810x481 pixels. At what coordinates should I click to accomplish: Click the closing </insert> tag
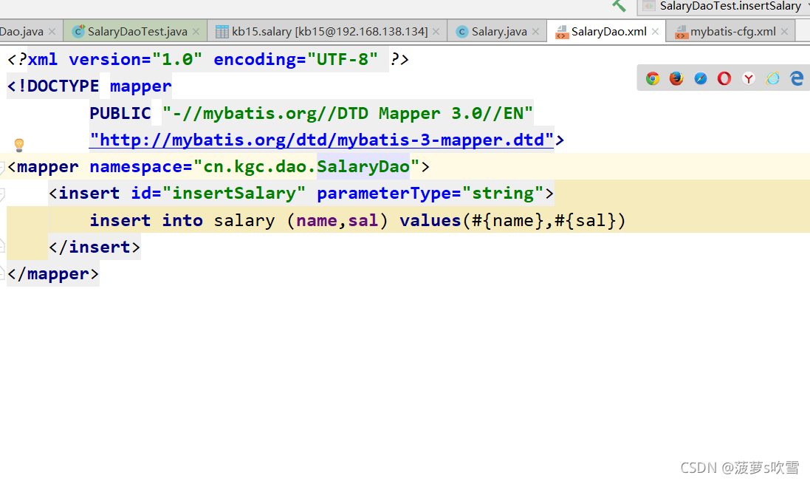point(94,247)
